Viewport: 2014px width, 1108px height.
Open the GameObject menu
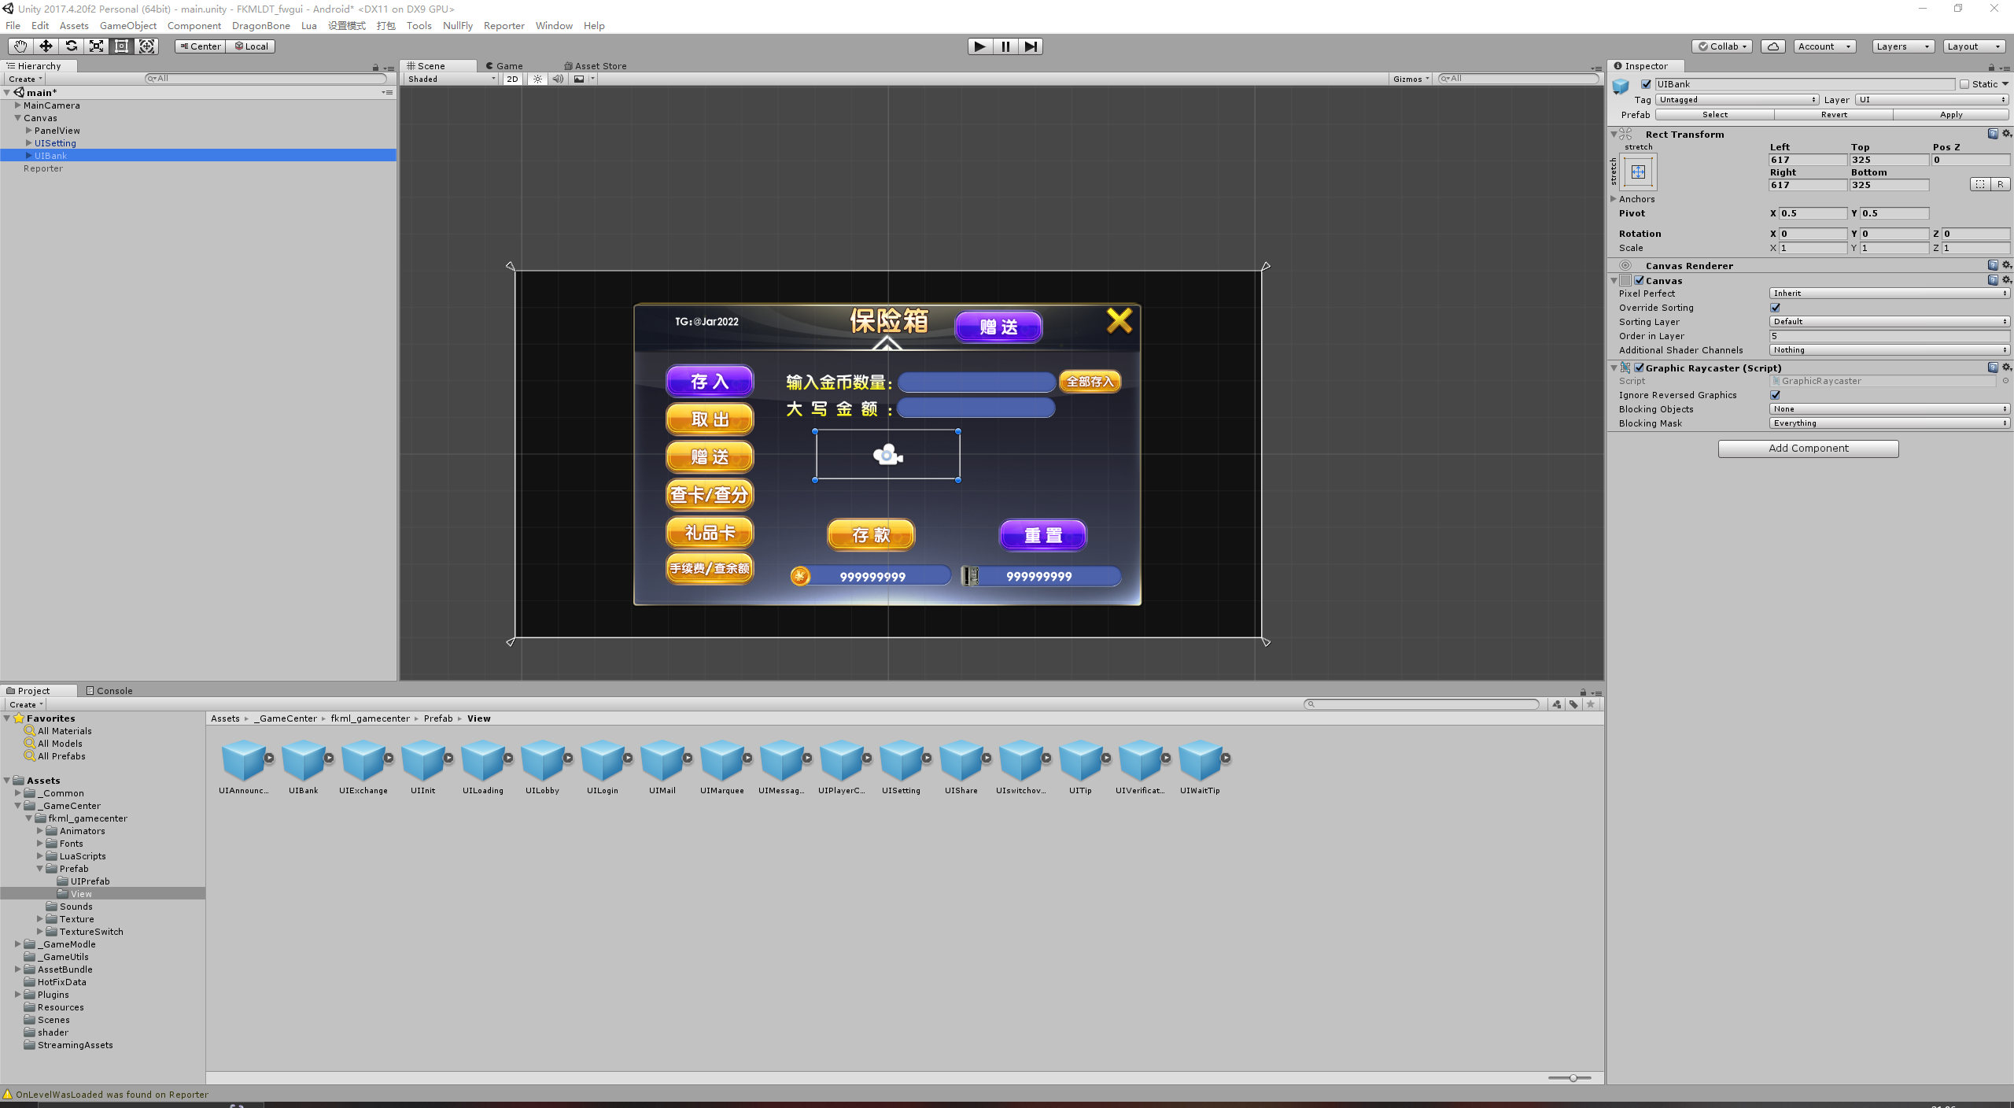pos(127,26)
